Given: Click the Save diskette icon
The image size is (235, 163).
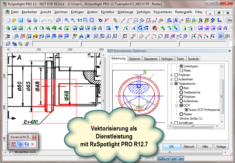Looking at the screenshot, I should [20, 20].
